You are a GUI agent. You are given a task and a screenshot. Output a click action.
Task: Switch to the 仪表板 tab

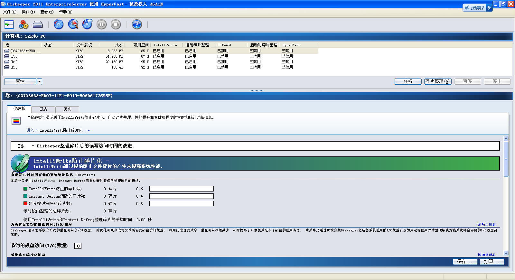point(19,109)
